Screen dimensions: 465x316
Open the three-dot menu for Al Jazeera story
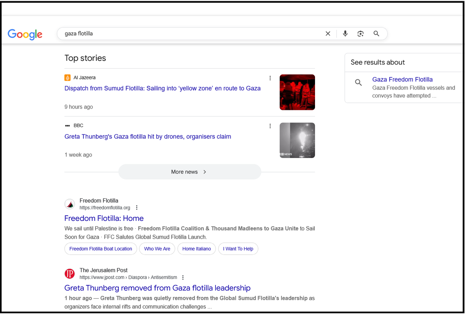[270, 78]
